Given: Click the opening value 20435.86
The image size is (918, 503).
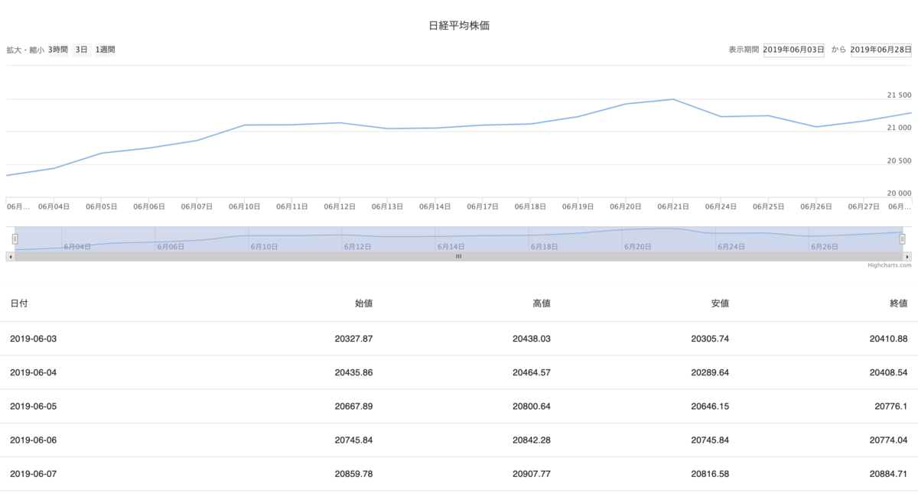Looking at the screenshot, I should coord(353,372).
